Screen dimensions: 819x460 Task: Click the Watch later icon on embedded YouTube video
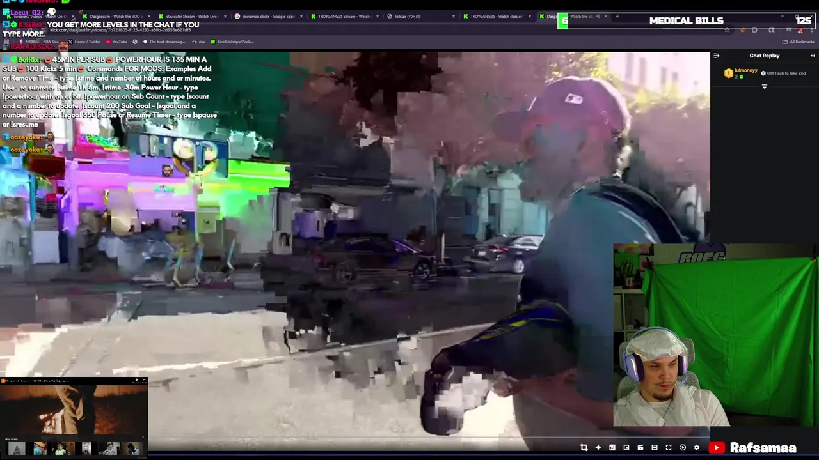click(136, 380)
